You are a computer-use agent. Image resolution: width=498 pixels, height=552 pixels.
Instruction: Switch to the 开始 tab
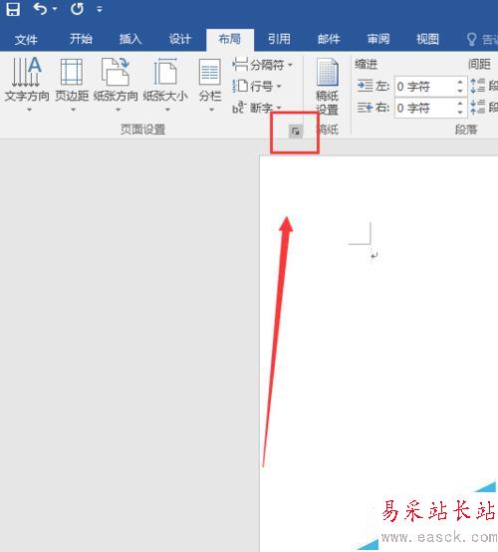point(81,39)
